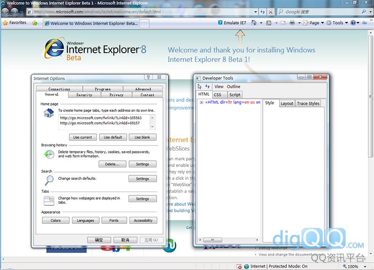This screenshot has height=270, width=374.
Task: Click the Use current button
Action: [x=83, y=137]
